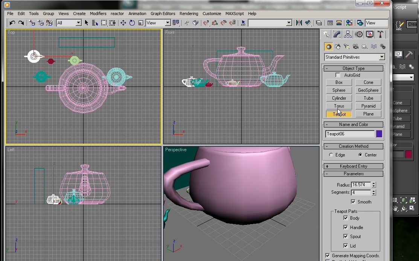
Task: Uncheck the Lid teapot part
Action: [346, 246]
